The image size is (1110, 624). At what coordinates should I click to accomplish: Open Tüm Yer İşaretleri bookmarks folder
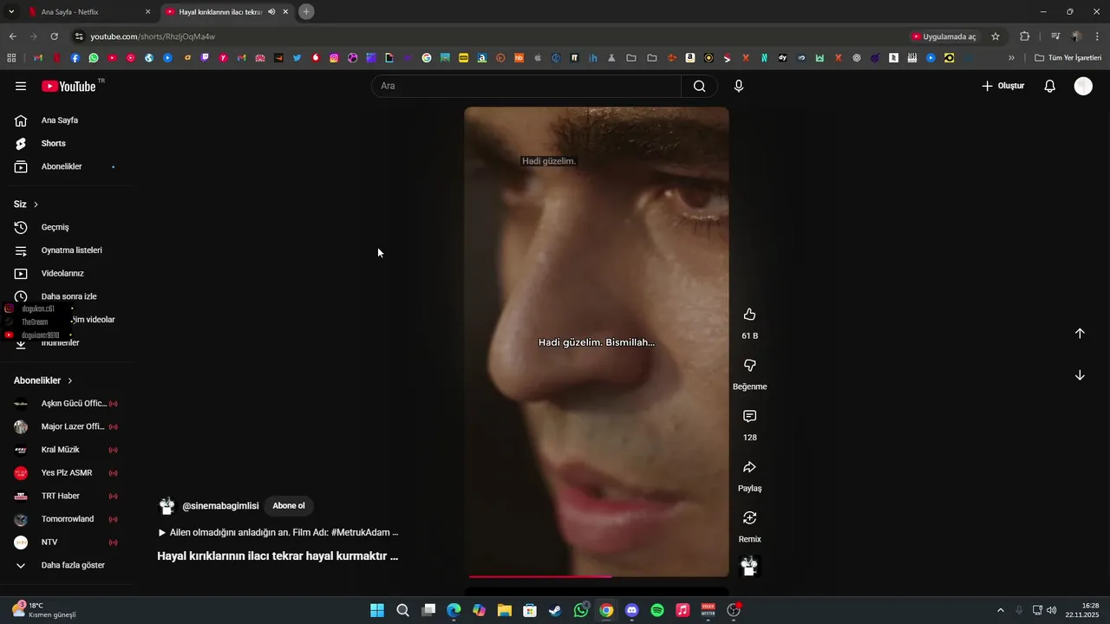coord(1068,58)
